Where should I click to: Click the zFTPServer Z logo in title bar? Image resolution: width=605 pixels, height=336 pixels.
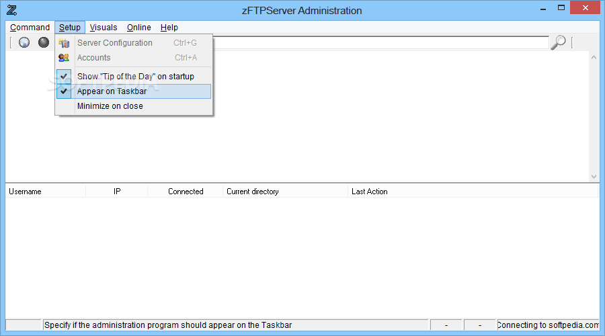tap(11, 10)
